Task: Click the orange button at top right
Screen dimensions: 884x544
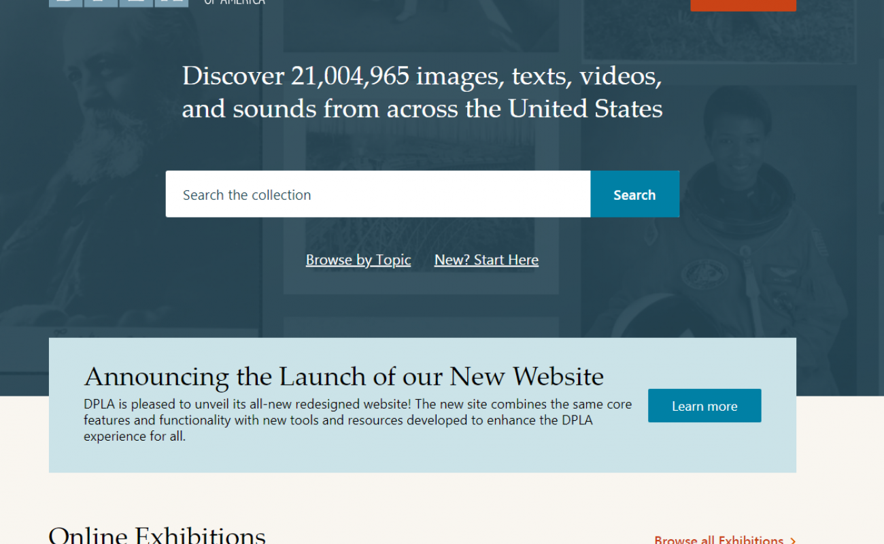Action: pos(743,5)
